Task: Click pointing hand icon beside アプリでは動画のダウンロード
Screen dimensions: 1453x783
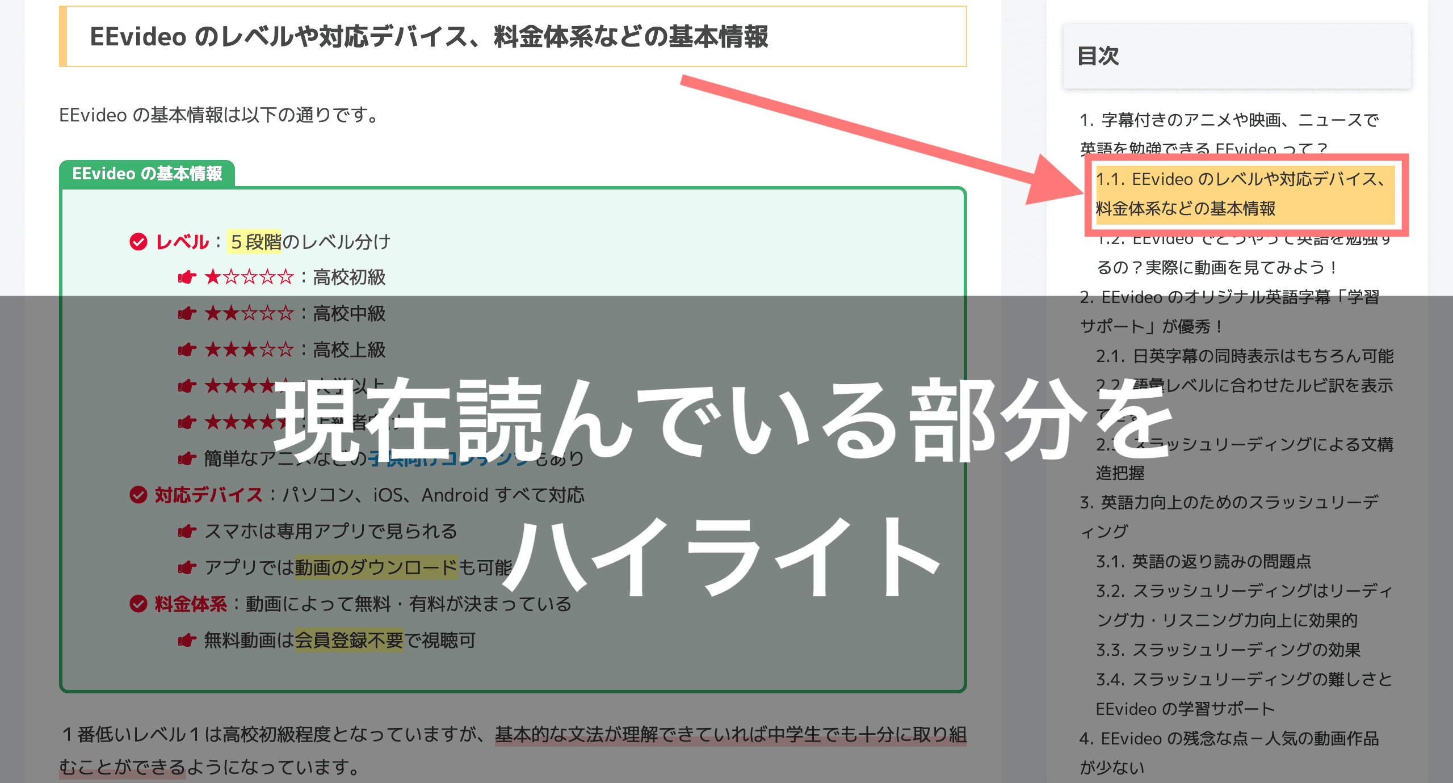Action: pyautogui.click(x=187, y=568)
